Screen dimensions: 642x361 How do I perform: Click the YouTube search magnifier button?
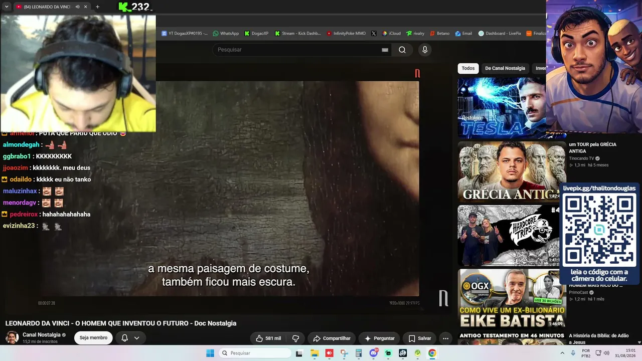click(402, 50)
